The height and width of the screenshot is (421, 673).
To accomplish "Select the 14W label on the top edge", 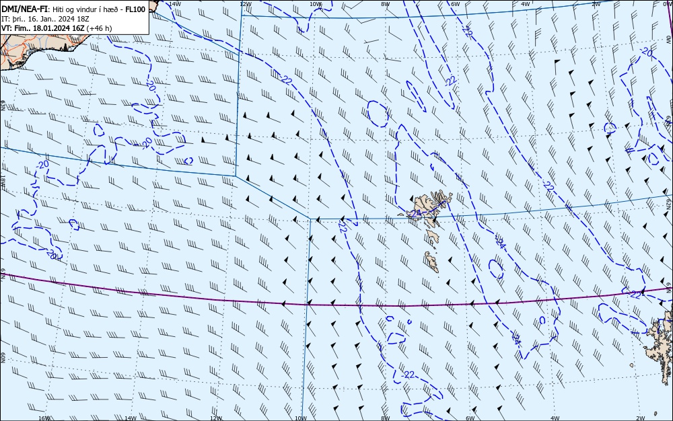I will coord(174,3).
